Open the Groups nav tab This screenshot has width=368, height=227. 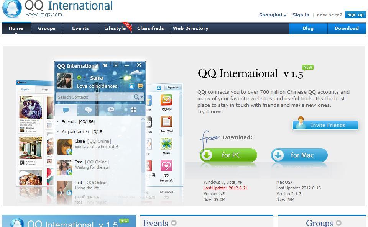click(47, 28)
